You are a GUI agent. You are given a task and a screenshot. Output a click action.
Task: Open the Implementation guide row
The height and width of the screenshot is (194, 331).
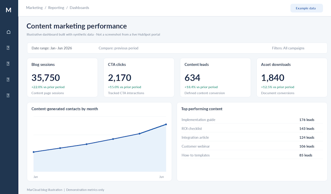tap(252, 120)
